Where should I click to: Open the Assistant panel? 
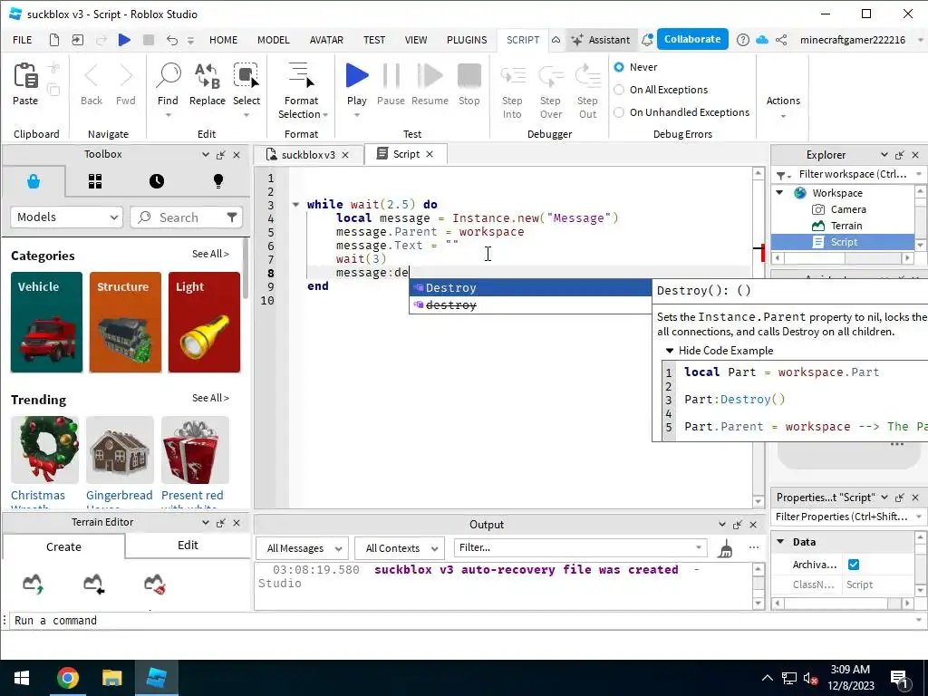[600, 40]
